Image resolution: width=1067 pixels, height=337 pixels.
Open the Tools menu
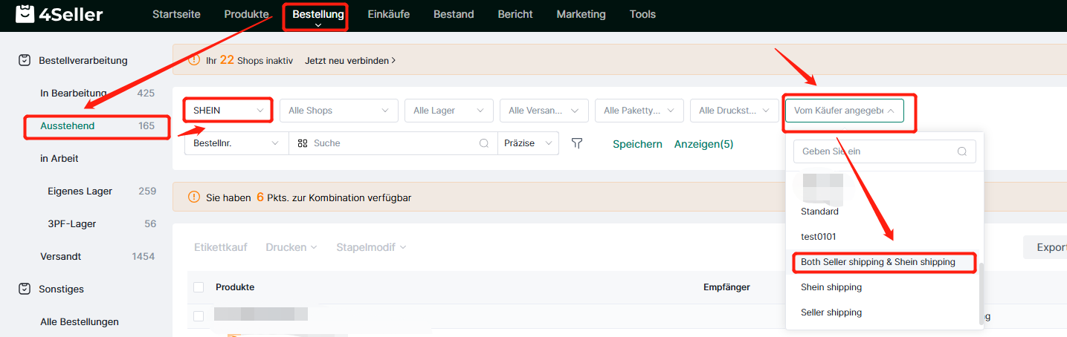642,14
